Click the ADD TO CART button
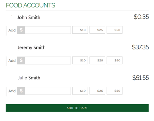The width and height of the screenshot is (154, 121). tap(77, 108)
